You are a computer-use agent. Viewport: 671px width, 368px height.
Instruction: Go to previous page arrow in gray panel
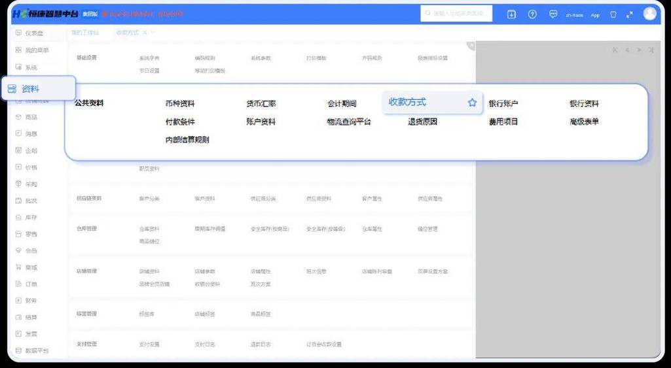627,50
